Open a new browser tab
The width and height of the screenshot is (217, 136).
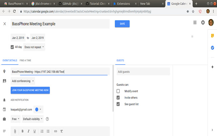196,4
